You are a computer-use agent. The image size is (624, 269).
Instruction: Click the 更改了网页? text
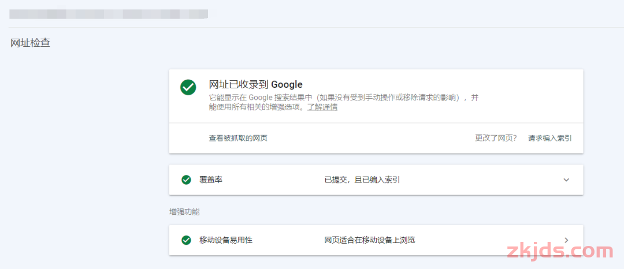pyautogui.click(x=496, y=139)
